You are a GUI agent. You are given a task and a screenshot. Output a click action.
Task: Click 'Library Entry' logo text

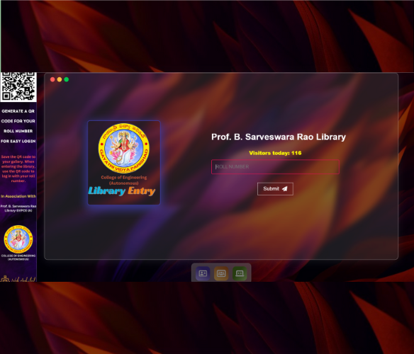pos(122,190)
